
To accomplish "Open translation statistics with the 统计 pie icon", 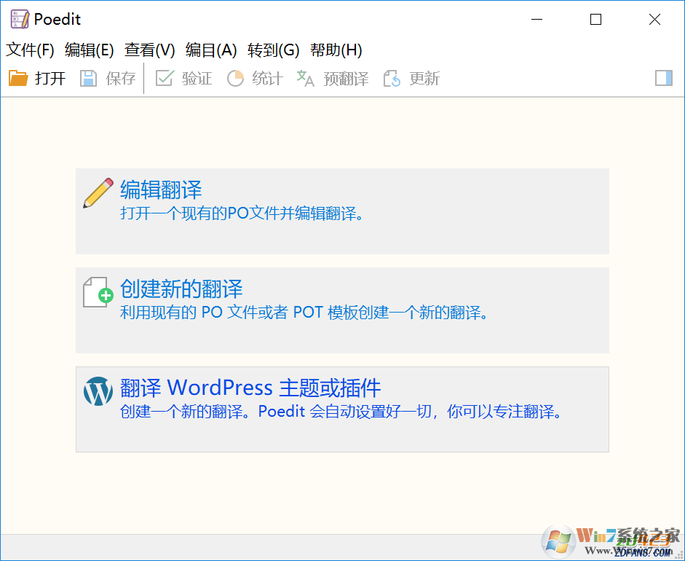I will (235, 78).
